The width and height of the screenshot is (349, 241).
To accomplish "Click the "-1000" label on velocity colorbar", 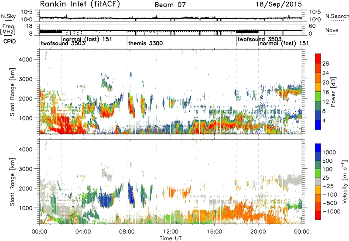I will [x=331, y=211].
